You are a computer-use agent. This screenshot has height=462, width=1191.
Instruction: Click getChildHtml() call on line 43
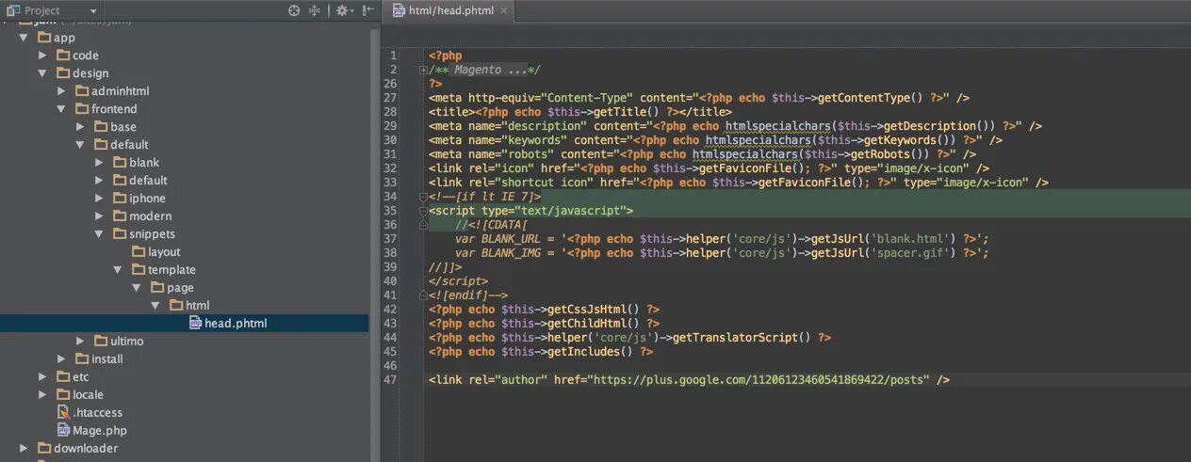click(594, 324)
